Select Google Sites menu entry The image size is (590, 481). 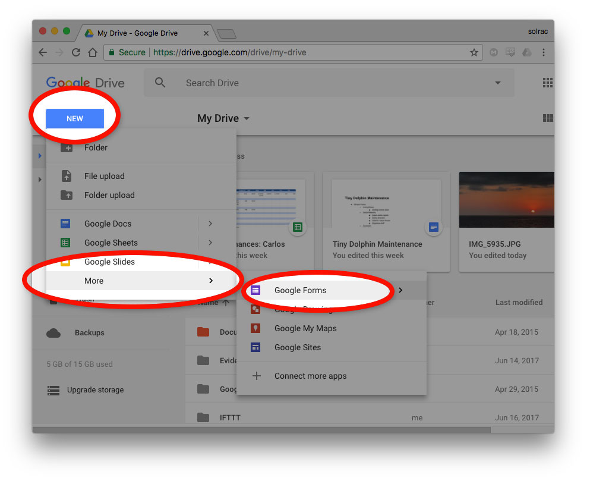click(x=332, y=347)
